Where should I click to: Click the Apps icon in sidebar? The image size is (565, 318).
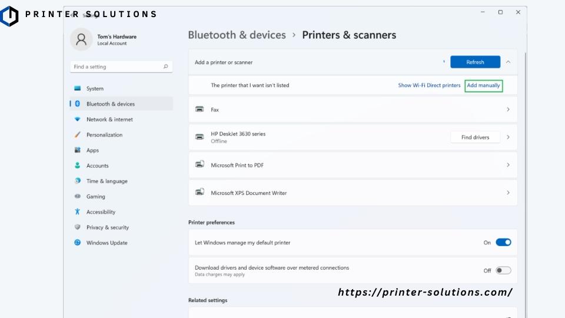pos(78,150)
